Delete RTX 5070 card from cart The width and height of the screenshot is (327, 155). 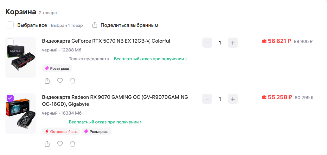[73, 81]
